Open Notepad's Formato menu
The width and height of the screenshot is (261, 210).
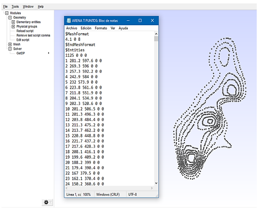[101, 28]
